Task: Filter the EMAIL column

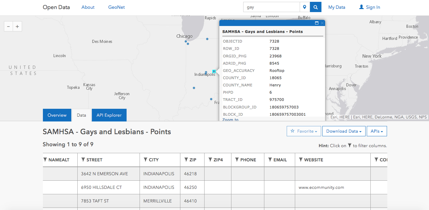Action: [270, 160]
